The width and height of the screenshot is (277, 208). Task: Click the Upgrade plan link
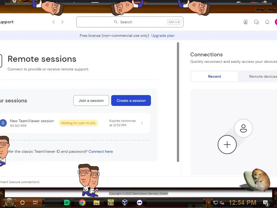click(x=163, y=35)
